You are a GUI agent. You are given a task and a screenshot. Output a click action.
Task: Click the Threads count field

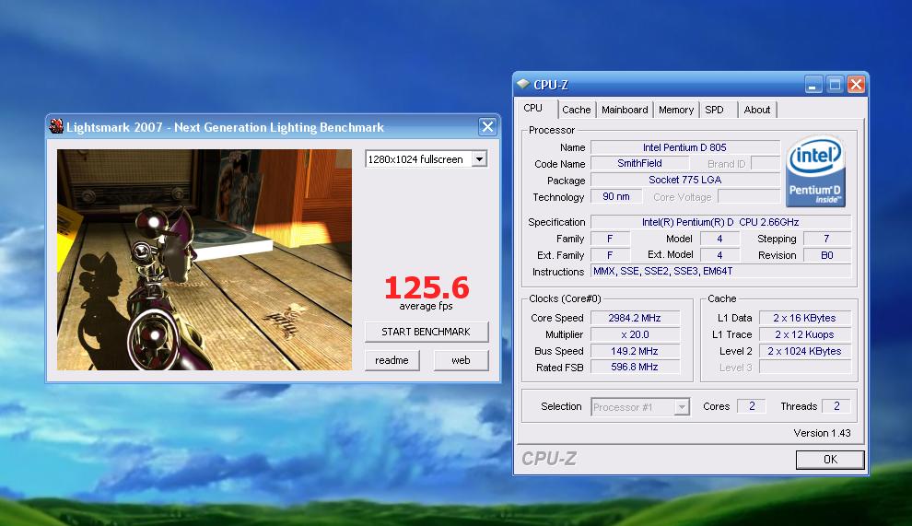pos(836,406)
